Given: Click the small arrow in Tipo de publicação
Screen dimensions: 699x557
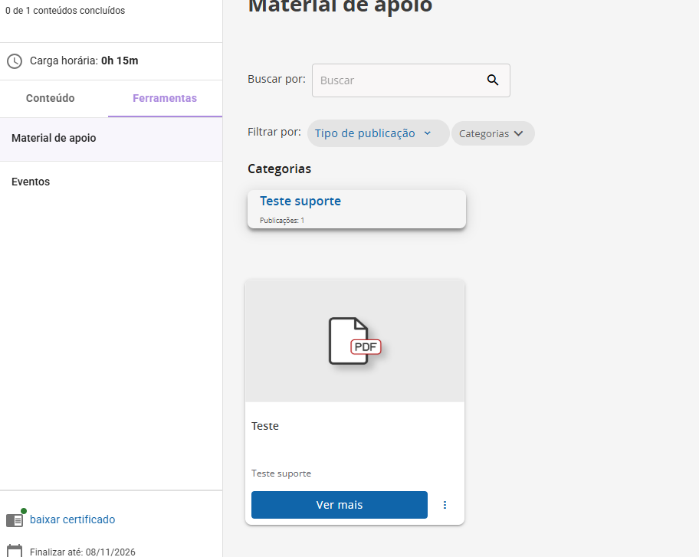Looking at the screenshot, I should pyautogui.click(x=428, y=133).
